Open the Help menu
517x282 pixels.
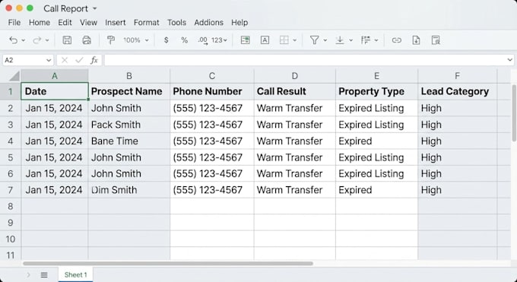tap(239, 23)
